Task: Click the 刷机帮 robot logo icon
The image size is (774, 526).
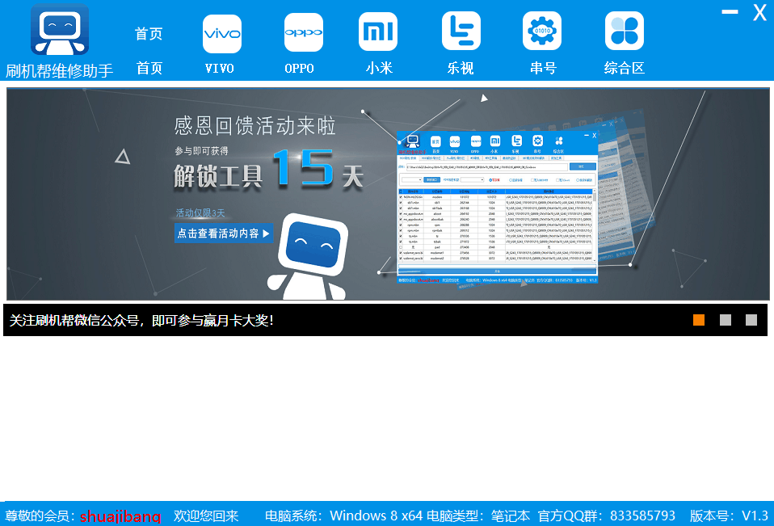Action: tap(60, 30)
